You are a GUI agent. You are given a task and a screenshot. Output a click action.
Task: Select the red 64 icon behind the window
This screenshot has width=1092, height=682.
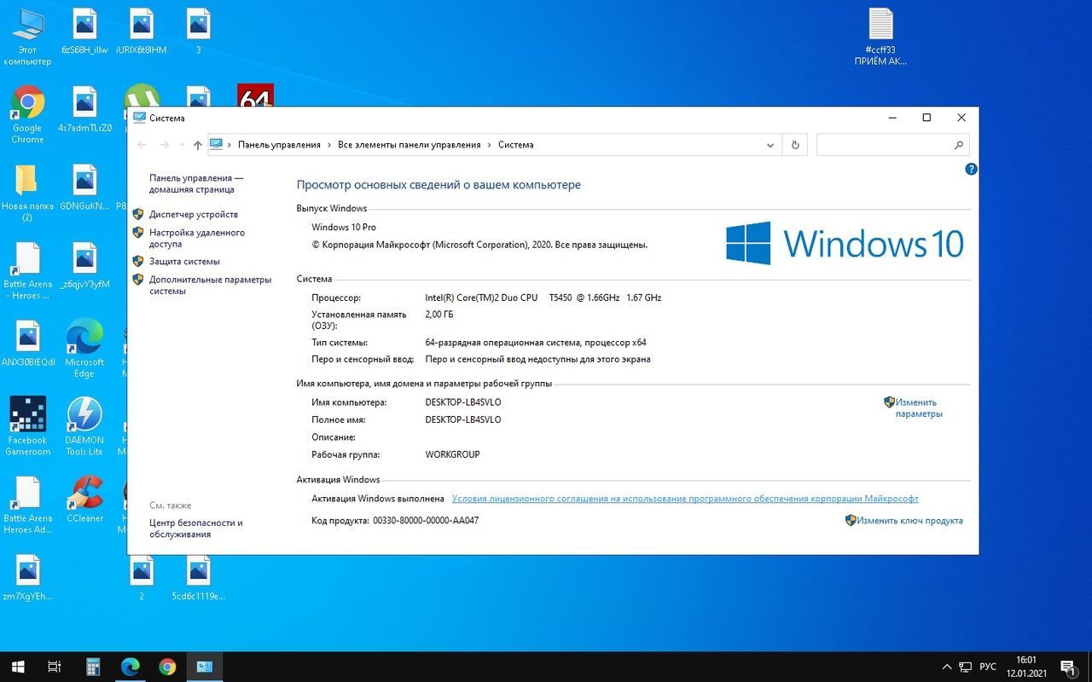tap(255, 95)
